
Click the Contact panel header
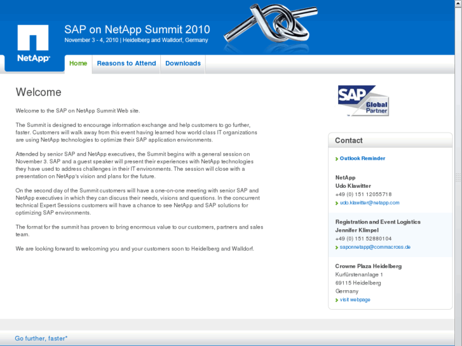[390, 140]
